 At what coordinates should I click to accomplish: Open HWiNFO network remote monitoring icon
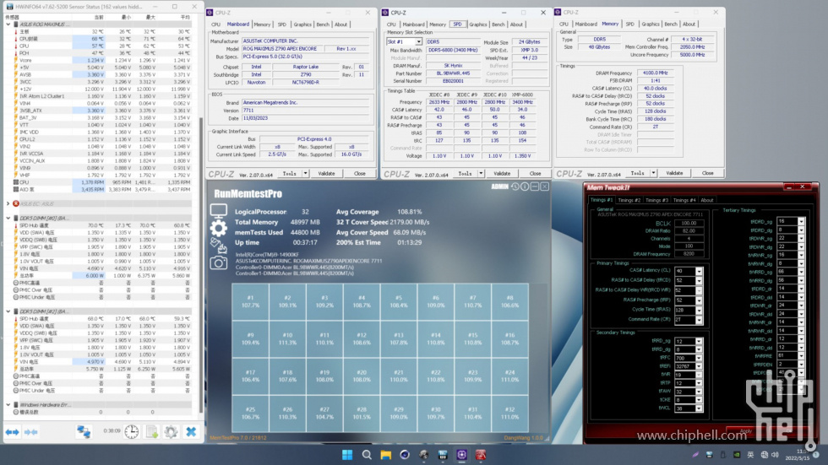(84, 432)
